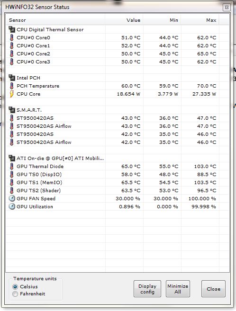This screenshot has height=311, width=236.
Task: Click the Minimize All button
Action: tap(178, 289)
